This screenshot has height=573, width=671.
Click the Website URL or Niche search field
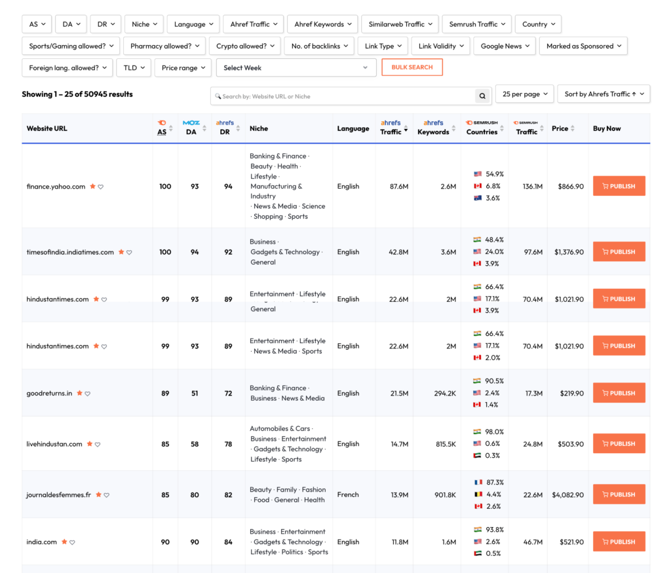click(x=344, y=96)
